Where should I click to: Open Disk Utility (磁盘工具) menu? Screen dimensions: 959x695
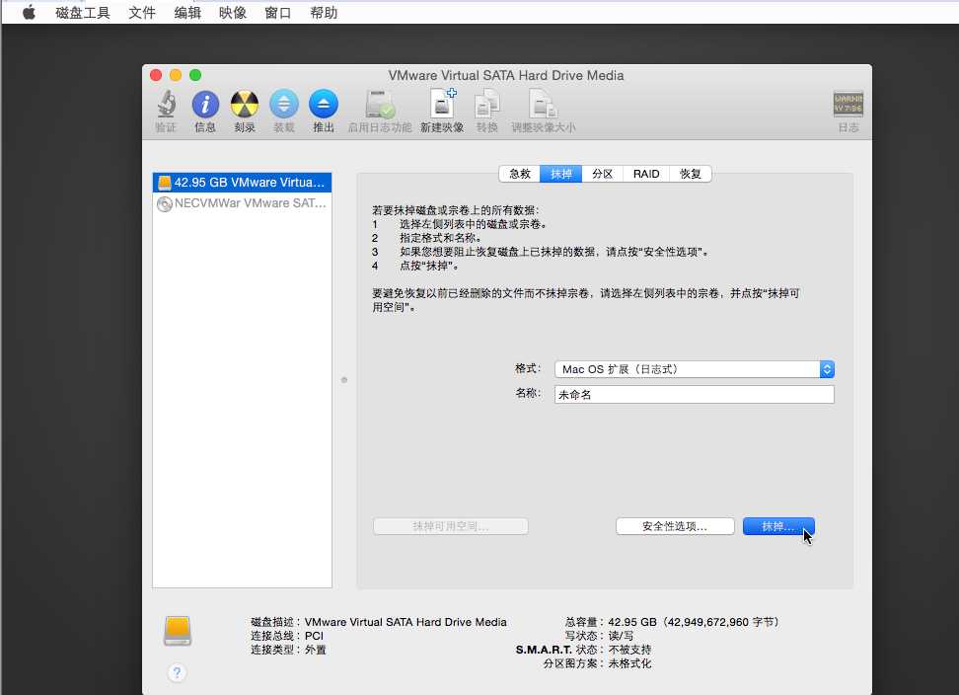pyautogui.click(x=83, y=13)
